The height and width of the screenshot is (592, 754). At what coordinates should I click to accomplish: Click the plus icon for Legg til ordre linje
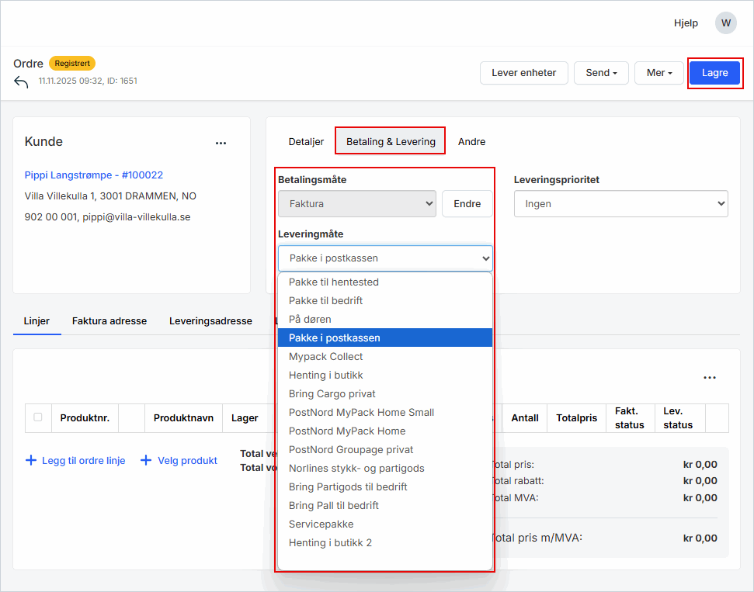[31, 460]
